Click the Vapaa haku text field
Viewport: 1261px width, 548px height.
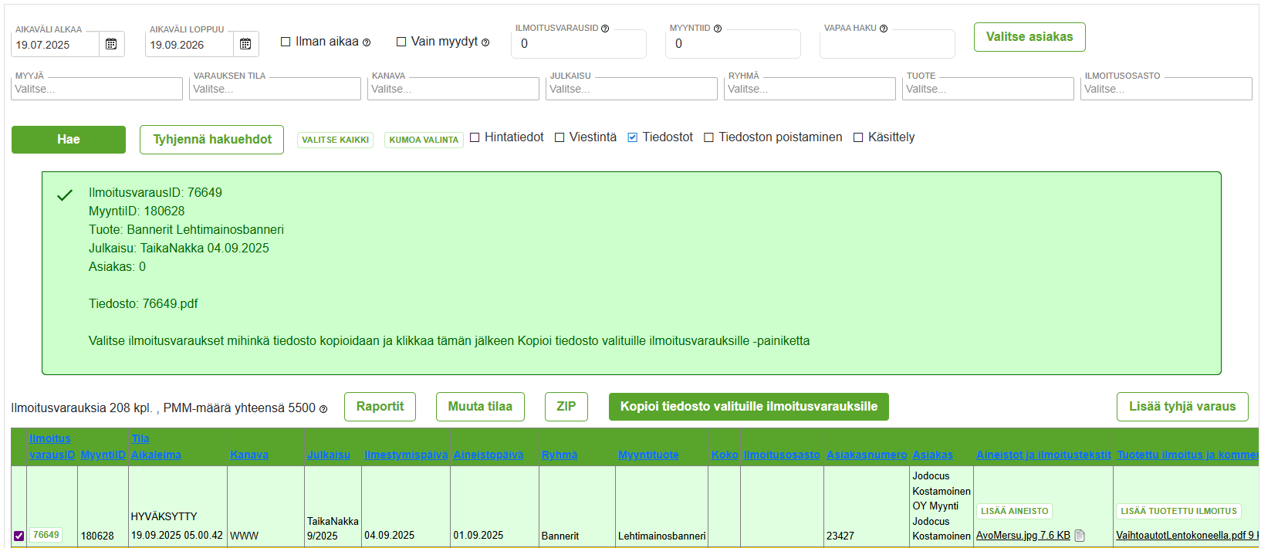coord(887,45)
